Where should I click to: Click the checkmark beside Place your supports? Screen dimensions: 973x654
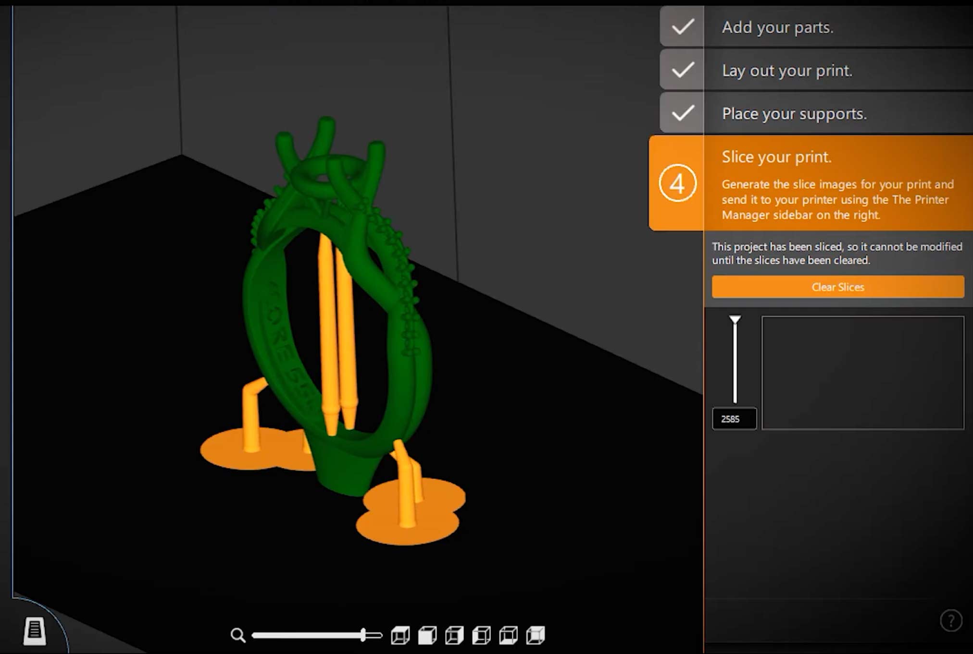[x=682, y=113]
